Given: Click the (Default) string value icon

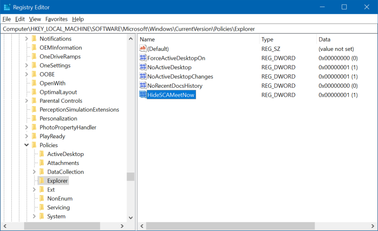Looking at the screenshot, I should click(143, 49).
